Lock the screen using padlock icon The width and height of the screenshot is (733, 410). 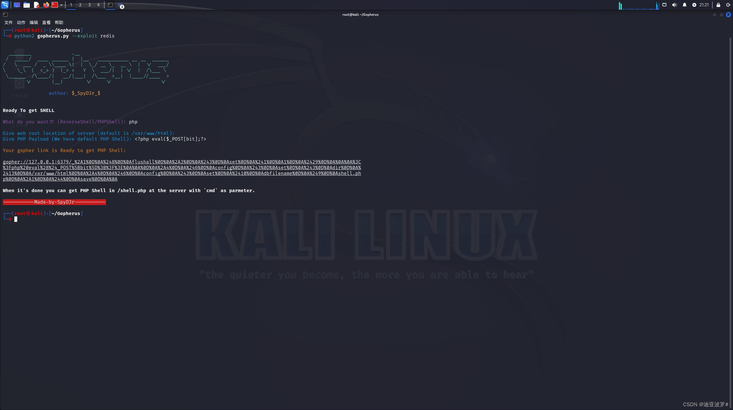(718, 5)
